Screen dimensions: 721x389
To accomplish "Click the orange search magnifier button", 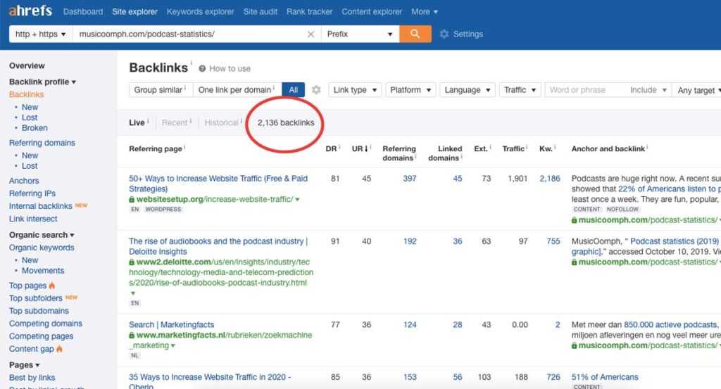I will pos(415,34).
